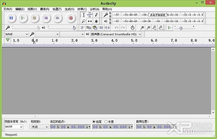Image resolution: width=217 pixels, height=139 pixels.
Task: Open the recording channels dropdown
Action: (x=72, y=34)
